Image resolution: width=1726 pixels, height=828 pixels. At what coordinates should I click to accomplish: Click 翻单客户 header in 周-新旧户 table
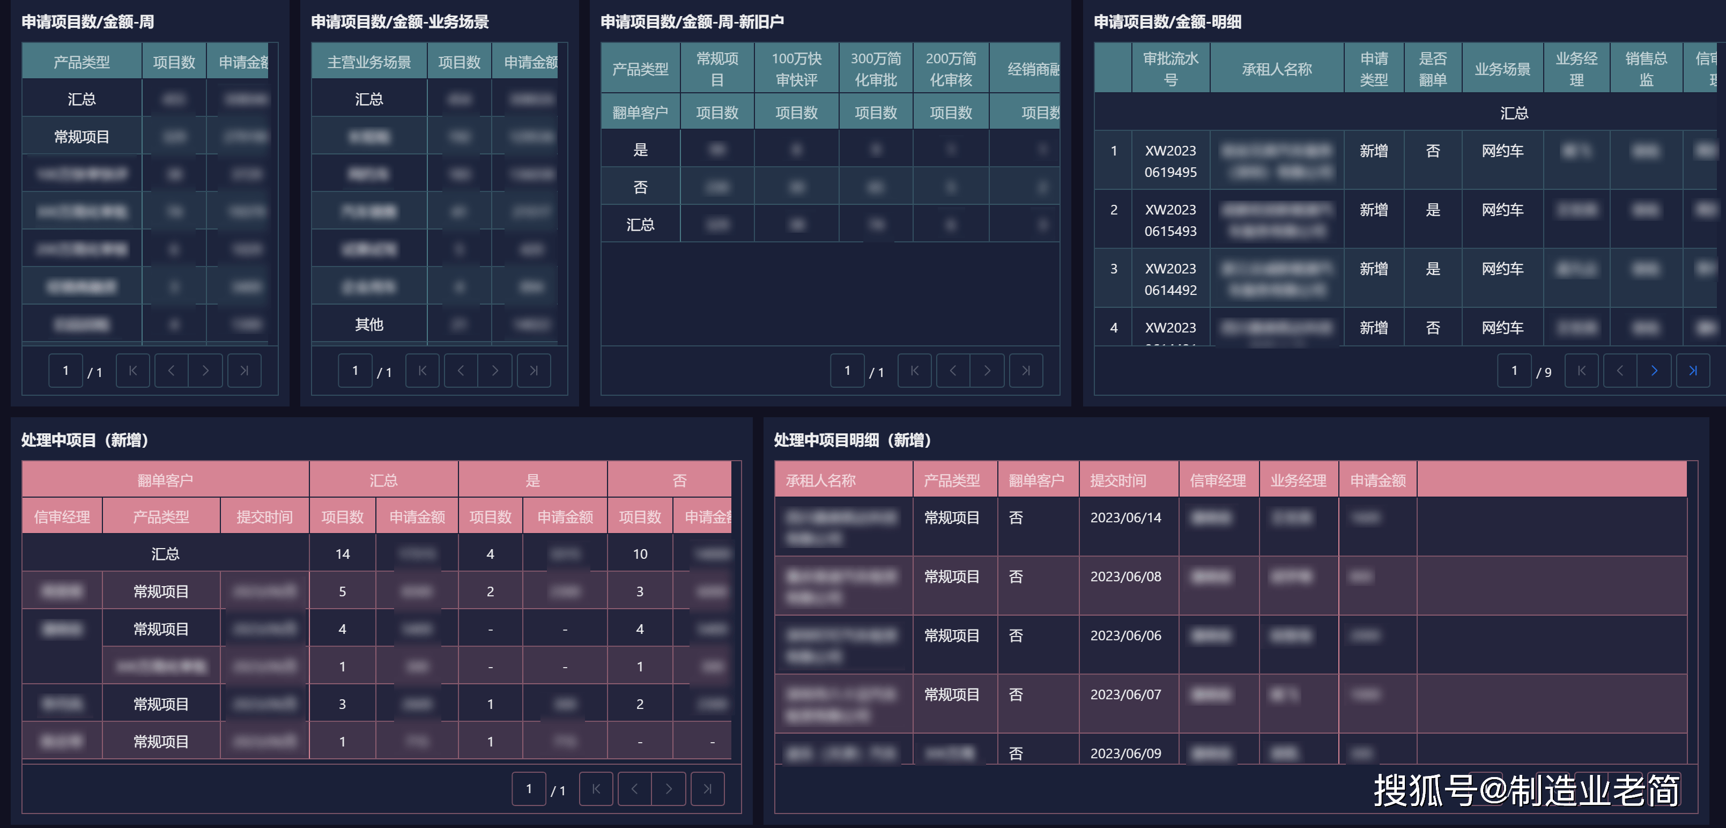641,112
